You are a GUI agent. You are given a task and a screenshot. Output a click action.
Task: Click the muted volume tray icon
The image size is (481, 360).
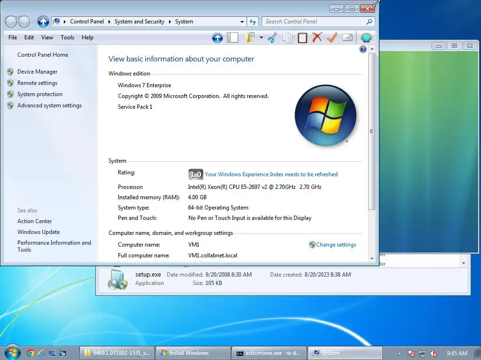434,353
